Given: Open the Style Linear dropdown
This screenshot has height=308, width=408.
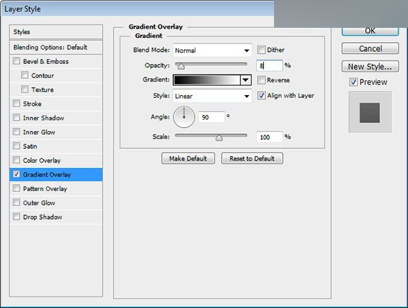Looking at the screenshot, I should (212, 96).
